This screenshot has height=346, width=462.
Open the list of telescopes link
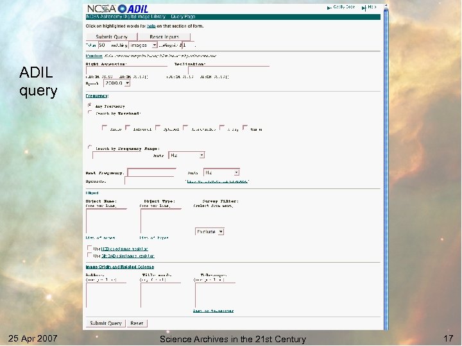213,311
